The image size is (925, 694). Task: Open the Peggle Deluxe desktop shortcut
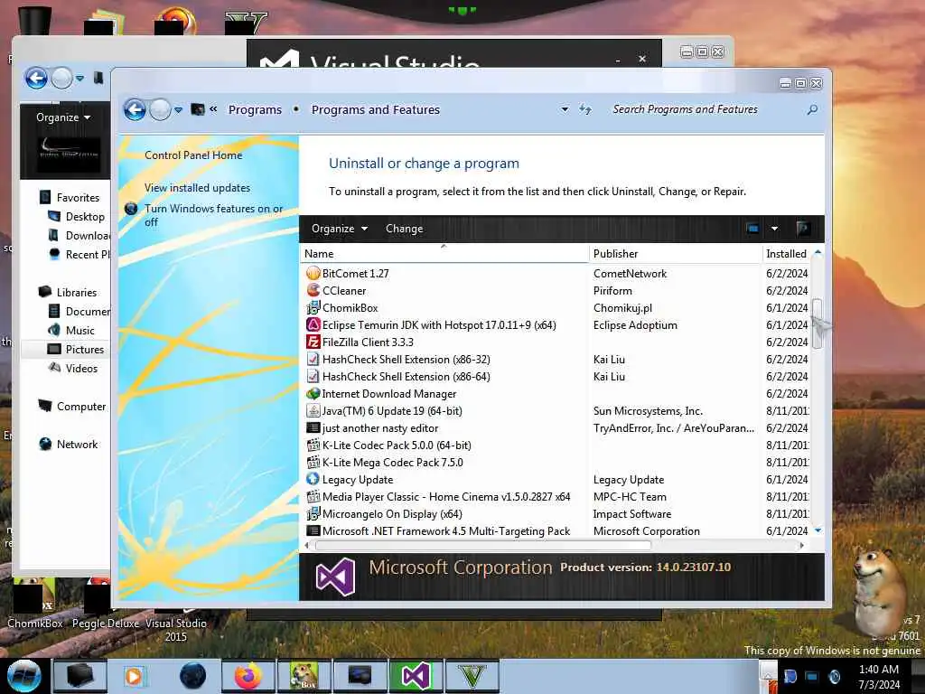coord(105,604)
